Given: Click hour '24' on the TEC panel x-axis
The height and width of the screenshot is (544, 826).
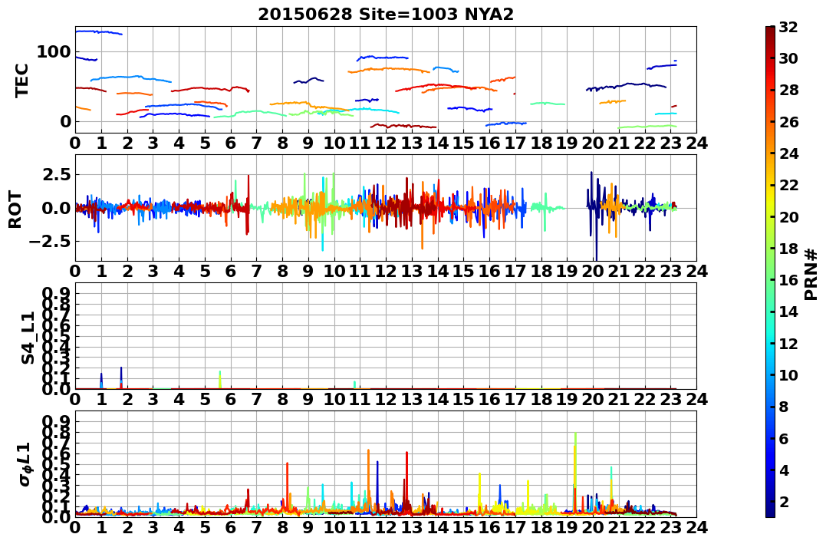Looking at the screenshot, I should 696,143.
